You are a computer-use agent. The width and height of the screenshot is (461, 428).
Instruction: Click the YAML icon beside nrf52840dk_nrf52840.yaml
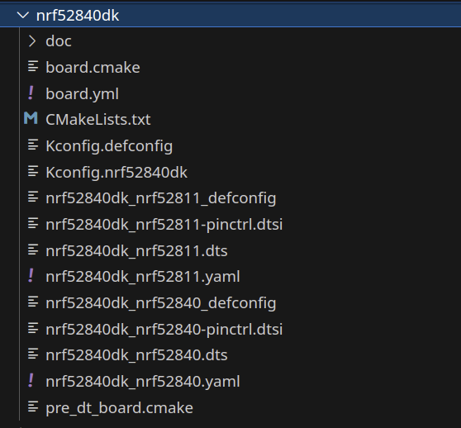pos(31,380)
